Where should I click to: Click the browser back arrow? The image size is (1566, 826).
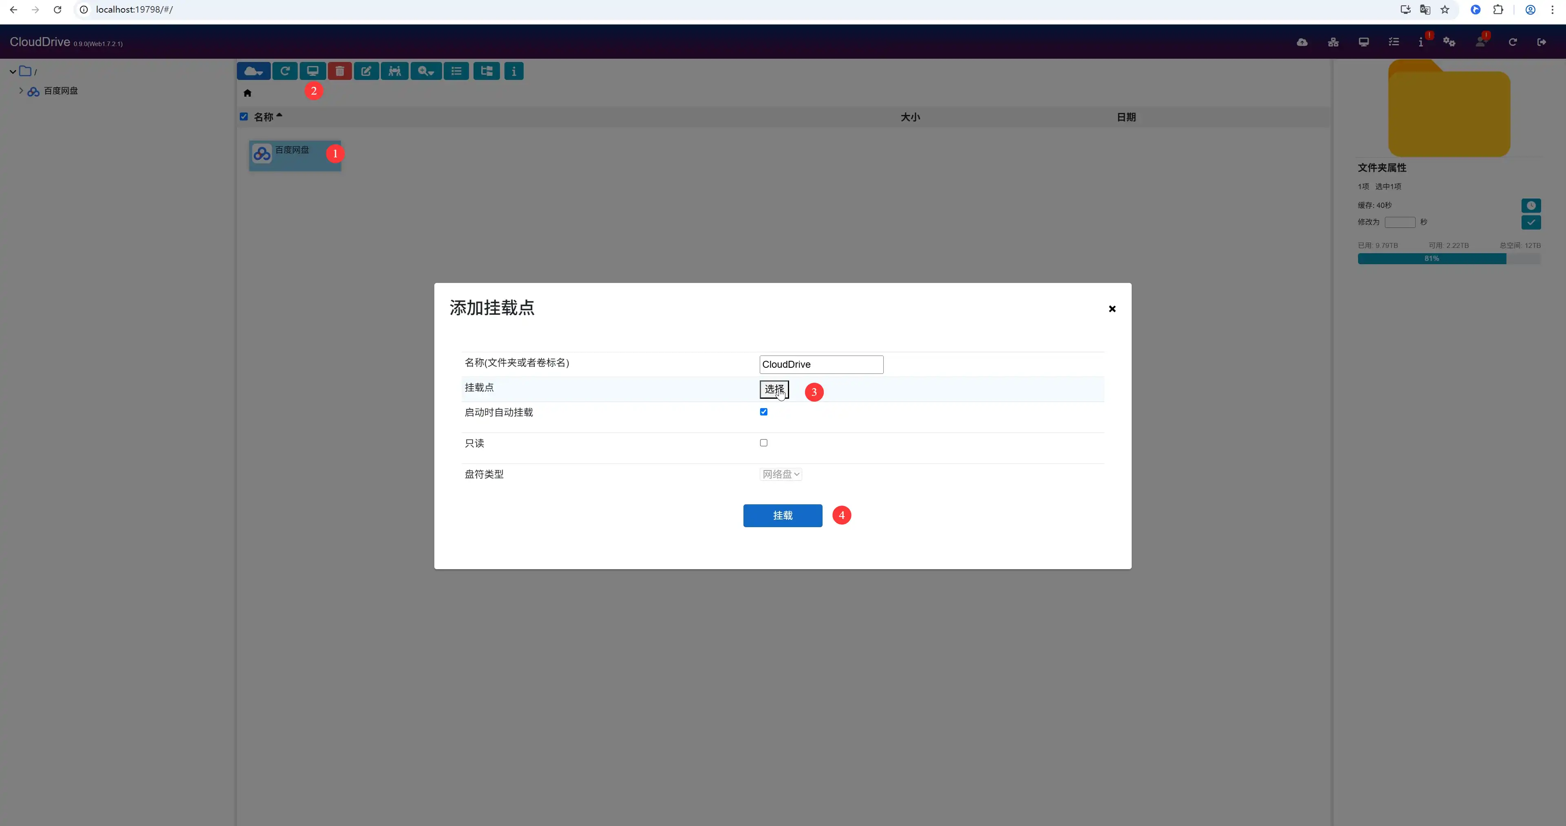[x=13, y=10]
